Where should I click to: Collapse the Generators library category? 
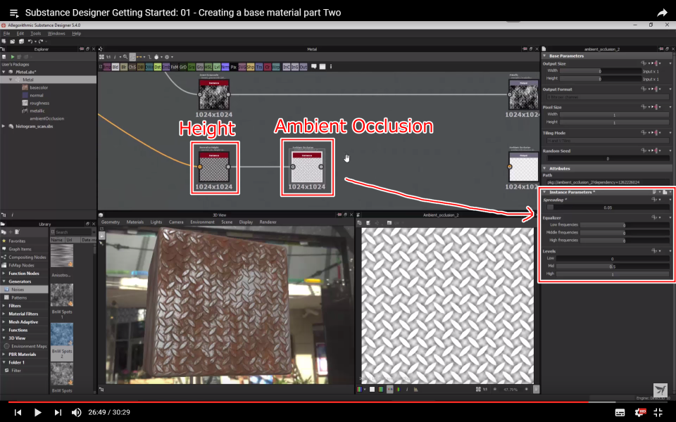click(x=4, y=281)
